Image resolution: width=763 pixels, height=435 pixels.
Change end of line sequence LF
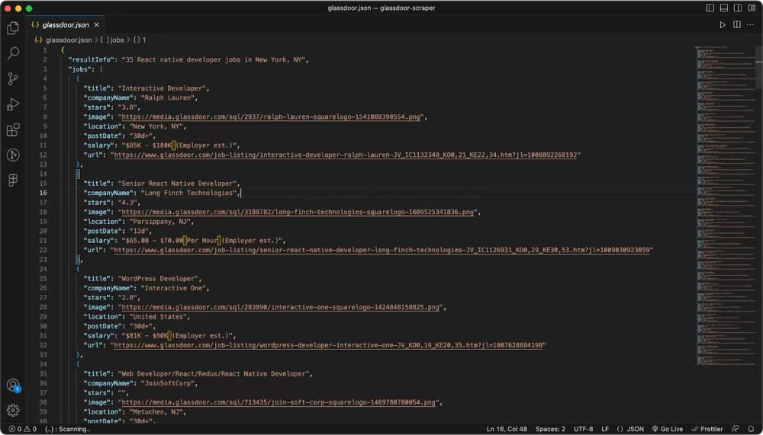[x=605, y=429]
